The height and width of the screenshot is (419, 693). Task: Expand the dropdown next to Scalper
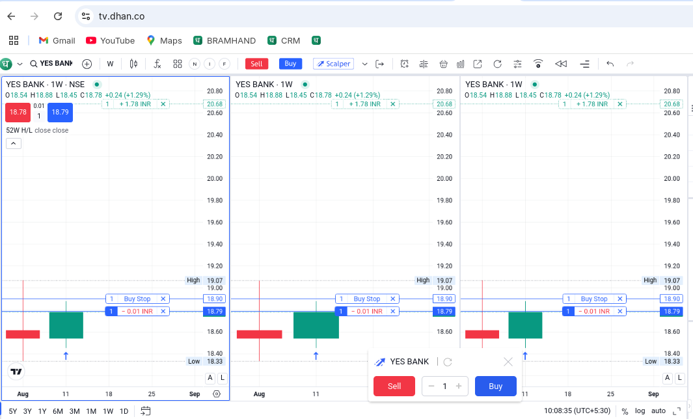(x=364, y=64)
